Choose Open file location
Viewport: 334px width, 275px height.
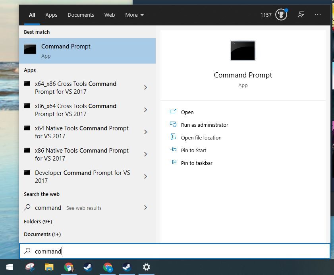201,137
